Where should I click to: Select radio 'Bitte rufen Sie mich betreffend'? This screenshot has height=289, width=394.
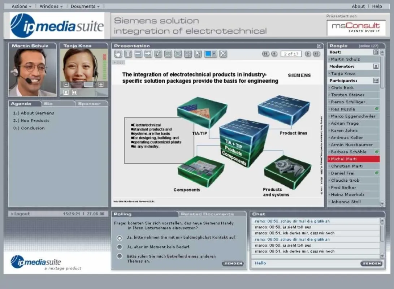(x=120, y=256)
